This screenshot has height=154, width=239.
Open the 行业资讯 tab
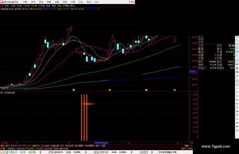point(39,149)
